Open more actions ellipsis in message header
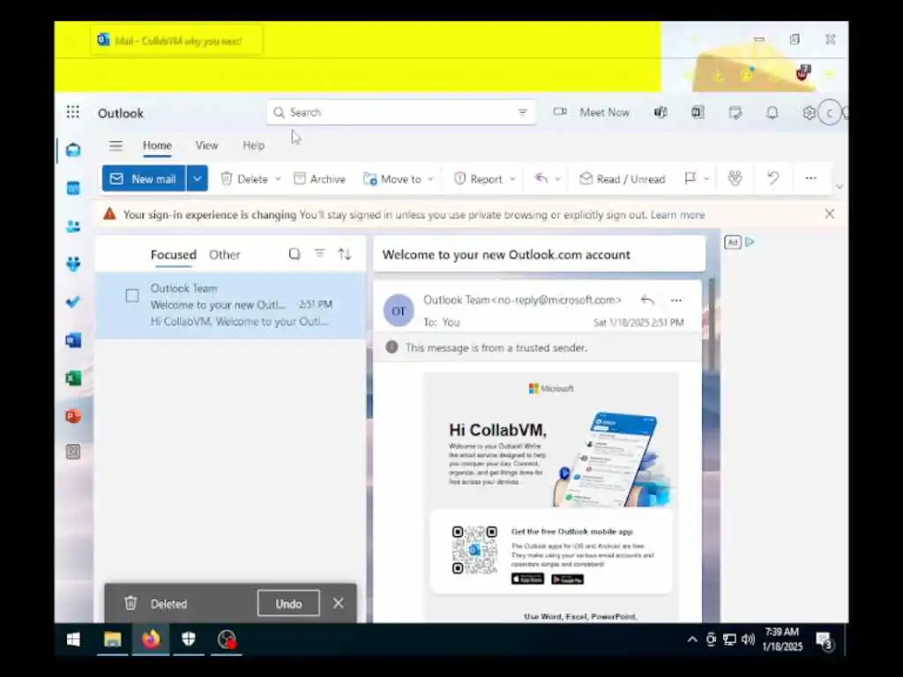This screenshot has height=677, width=903. 676,300
